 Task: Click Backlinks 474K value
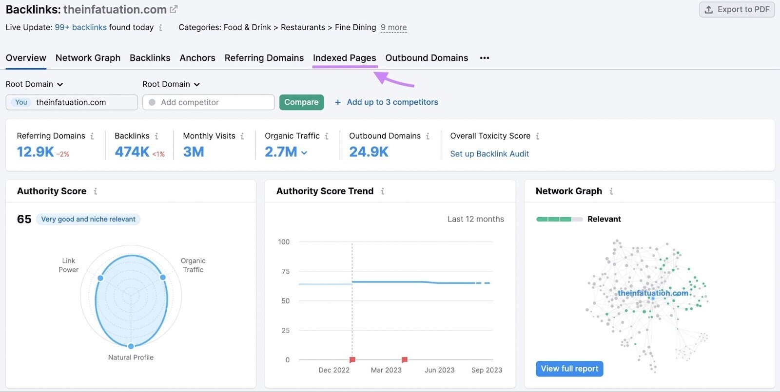[x=132, y=152]
